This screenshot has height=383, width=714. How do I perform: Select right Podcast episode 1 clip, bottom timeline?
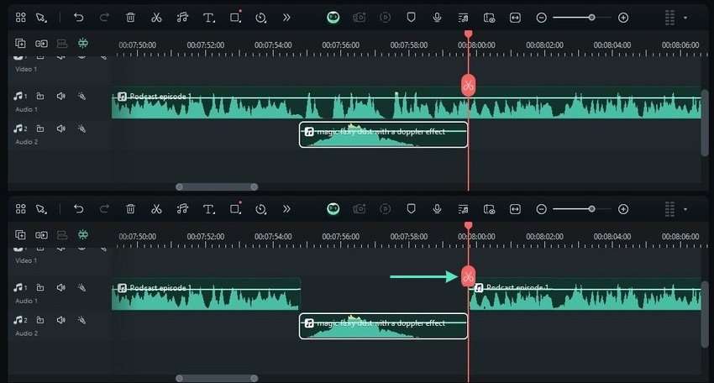point(585,294)
